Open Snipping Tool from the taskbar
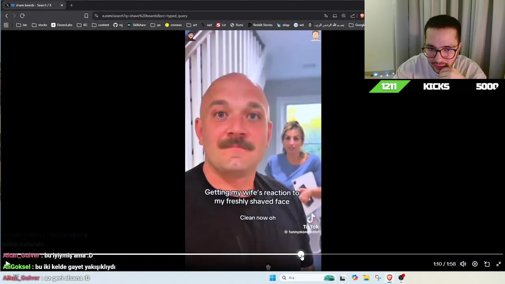The height and width of the screenshot is (284, 505). point(378,278)
